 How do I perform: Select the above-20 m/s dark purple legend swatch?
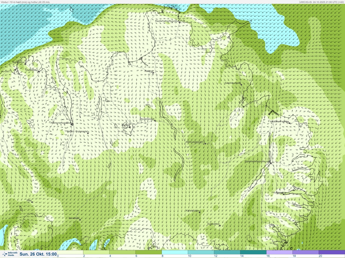point(332,252)
